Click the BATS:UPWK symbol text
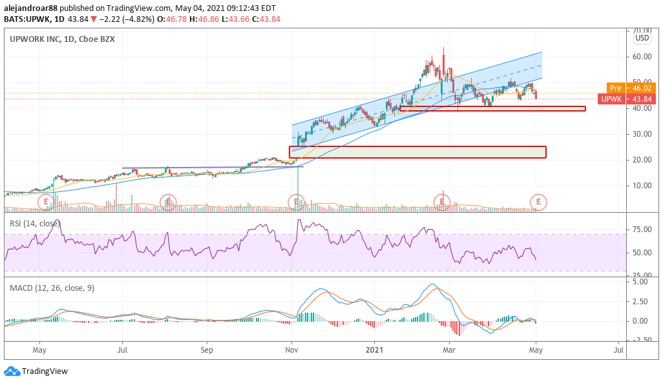 [x=27, y=19]
